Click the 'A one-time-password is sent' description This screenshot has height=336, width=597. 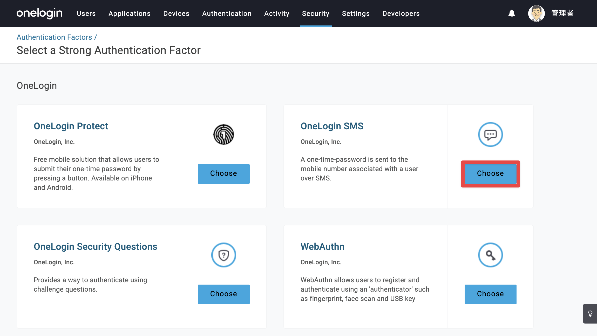(359, 169)
